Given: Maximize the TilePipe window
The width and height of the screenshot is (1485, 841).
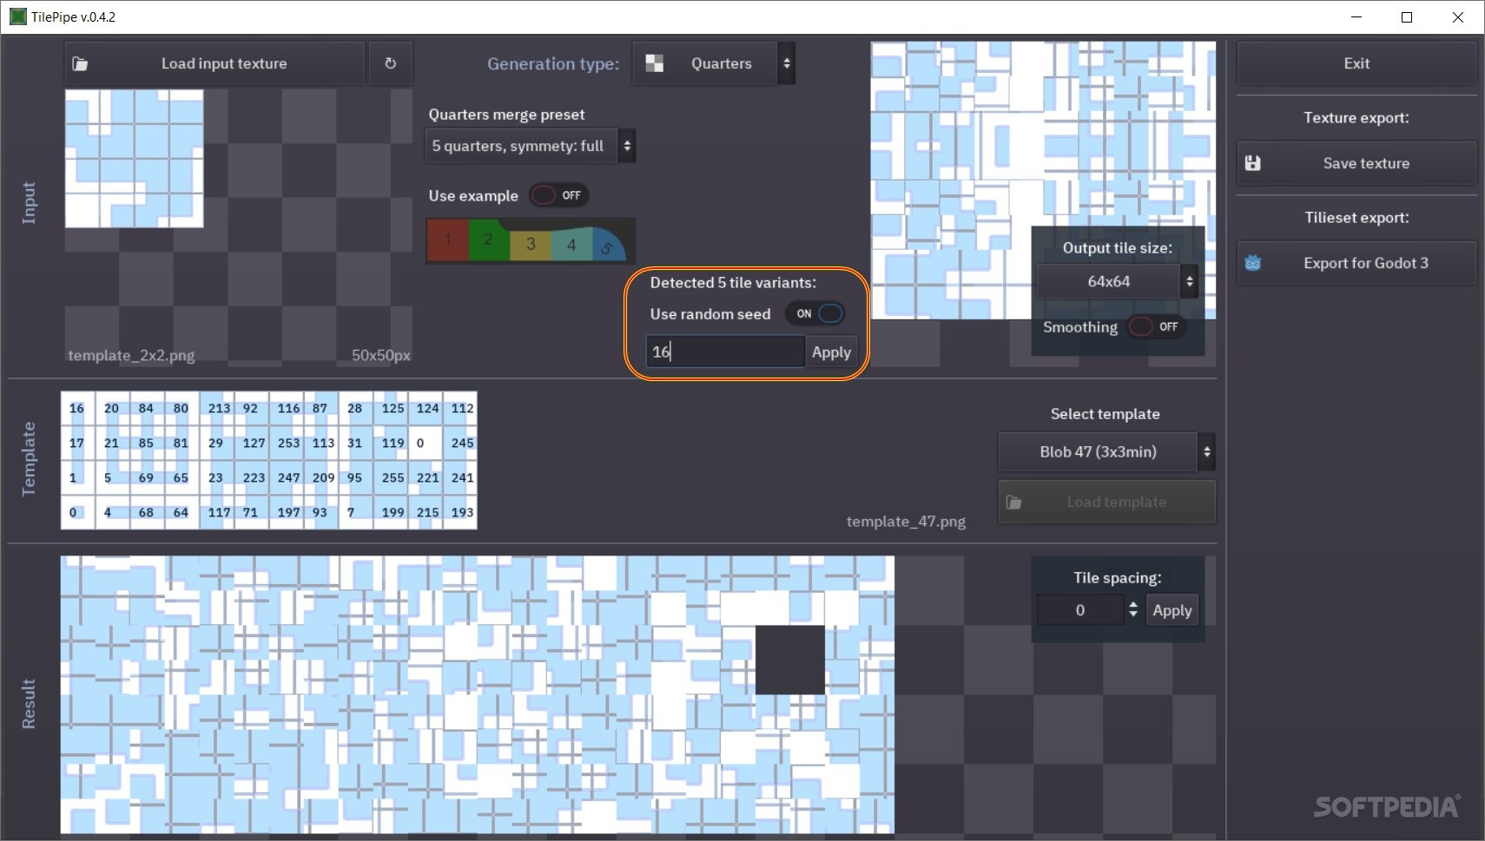Looking at the screenshot, I should (x=1407, y=16).
